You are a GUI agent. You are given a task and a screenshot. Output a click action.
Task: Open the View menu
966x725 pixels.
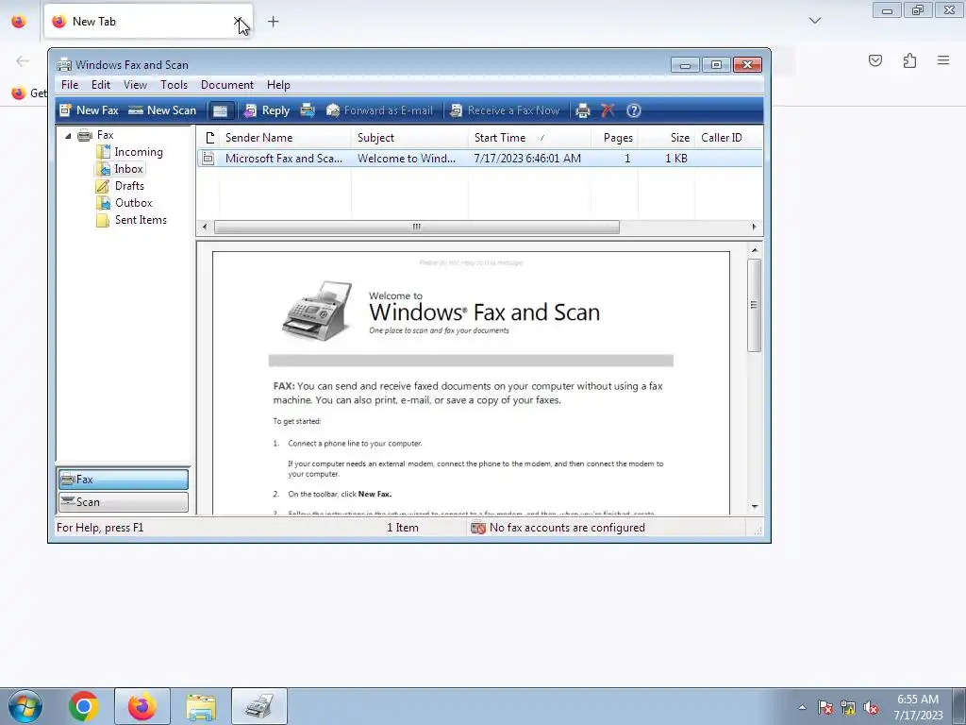[135, 84]
